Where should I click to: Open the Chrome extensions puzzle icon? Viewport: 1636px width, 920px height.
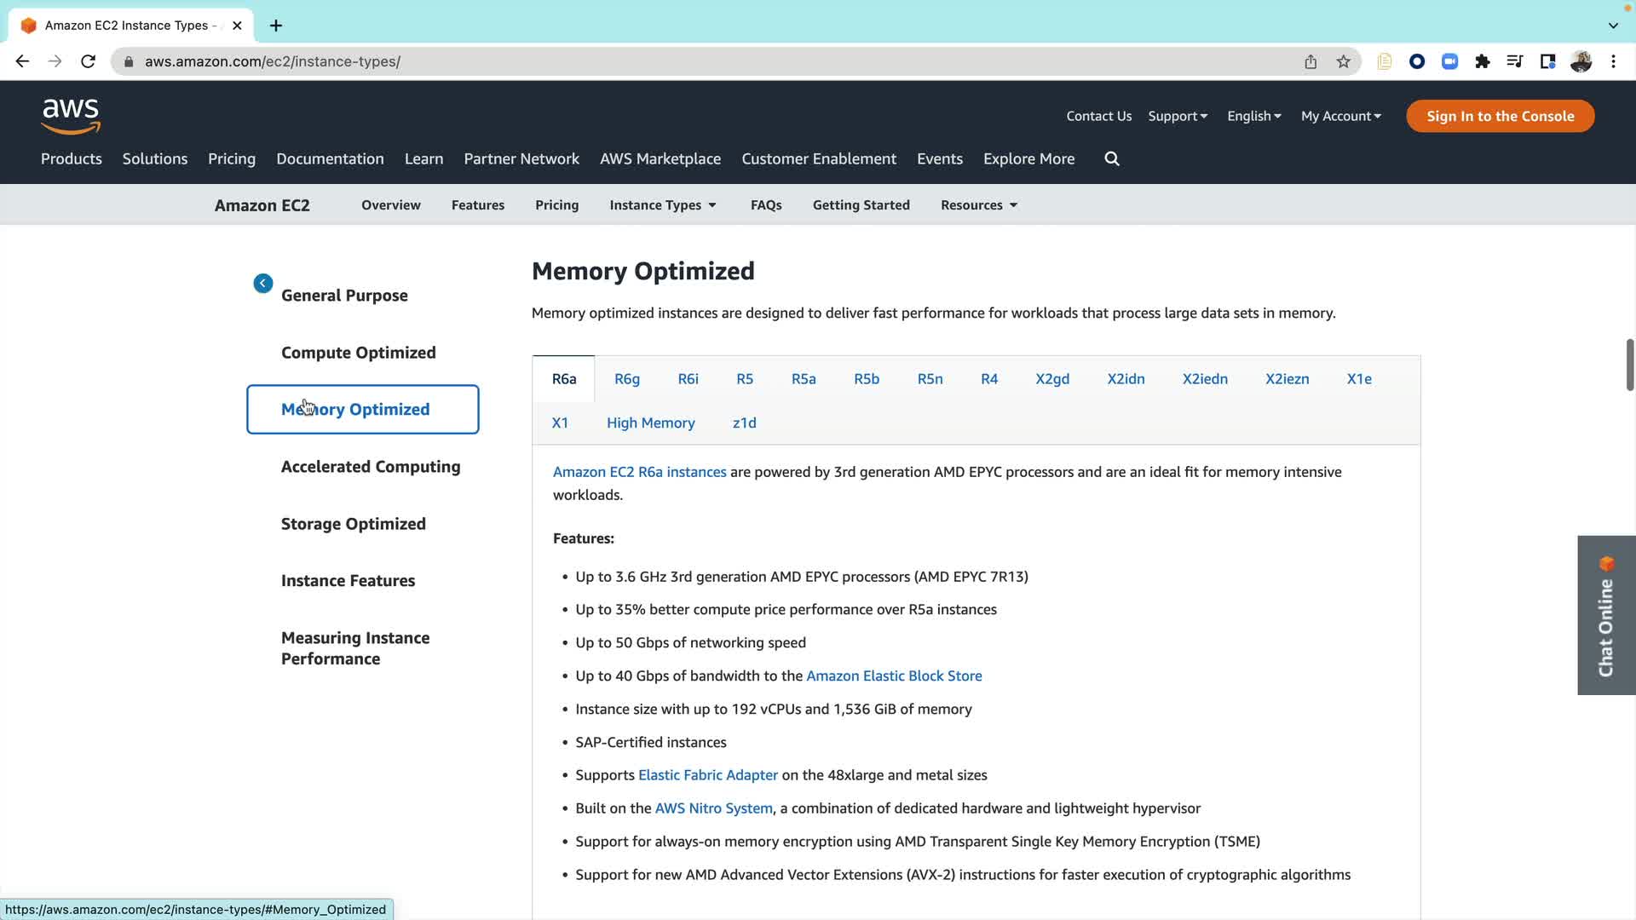tap(1483, 61)
